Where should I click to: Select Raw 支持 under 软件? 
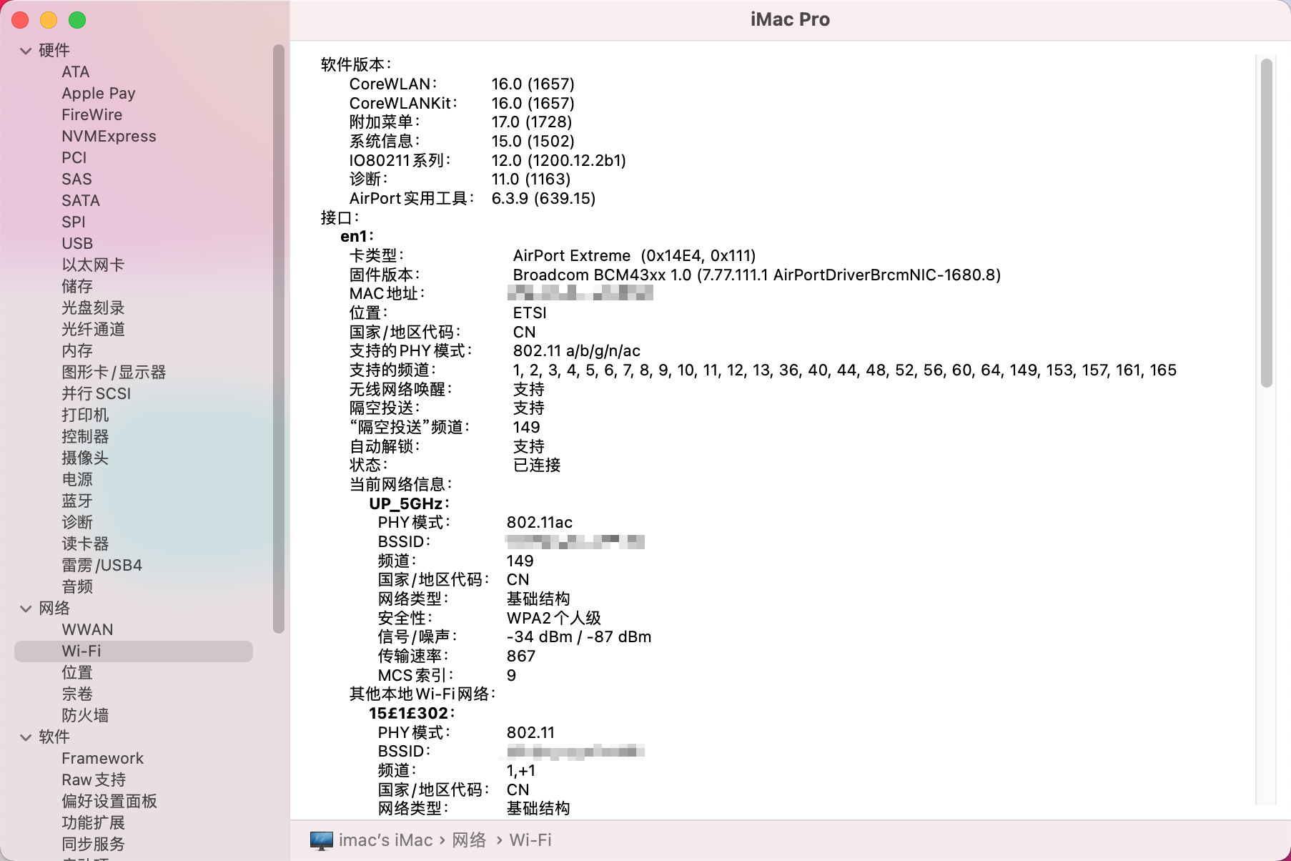coord(94,780)
